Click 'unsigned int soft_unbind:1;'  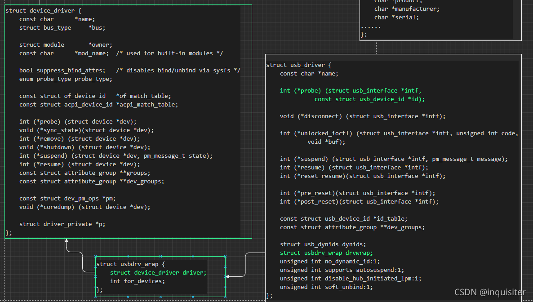[x=326, y=287]
